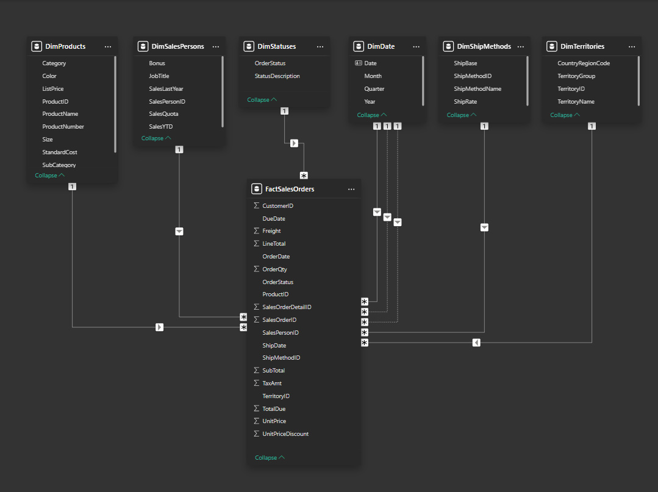The height and width of the screenshot is (492, 658).
Task: Collapse the FactSalesOrders table
Action: pos(270,458)
